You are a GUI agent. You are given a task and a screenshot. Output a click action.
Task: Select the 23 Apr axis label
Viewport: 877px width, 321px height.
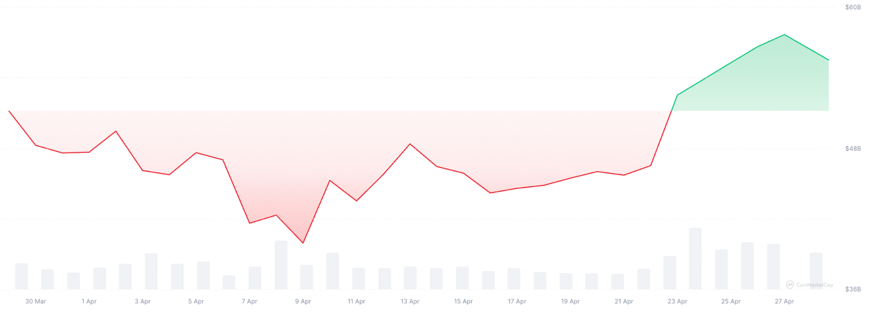677,301
